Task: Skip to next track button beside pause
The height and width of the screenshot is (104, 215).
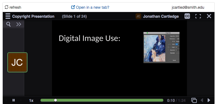Action: [21, 100]
